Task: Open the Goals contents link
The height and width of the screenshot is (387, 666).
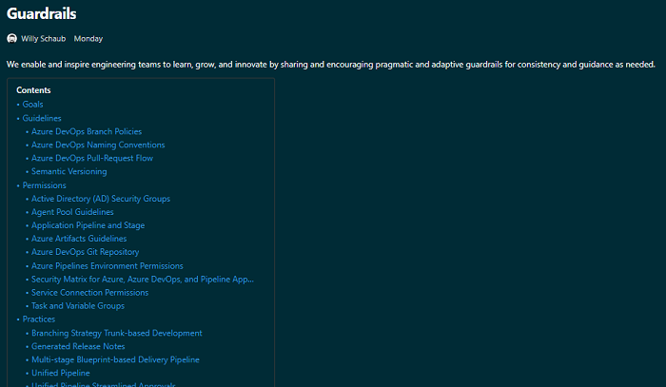Action: tap(32, 105)
